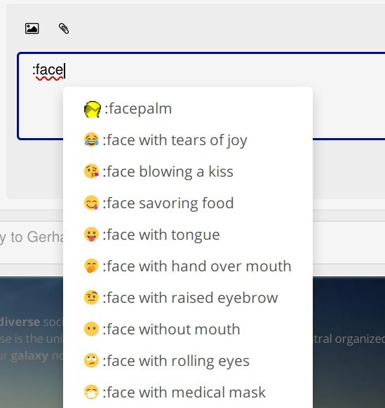
Task: Choose the rolling eyes emoji icon
Action: [x=91, y=360]
